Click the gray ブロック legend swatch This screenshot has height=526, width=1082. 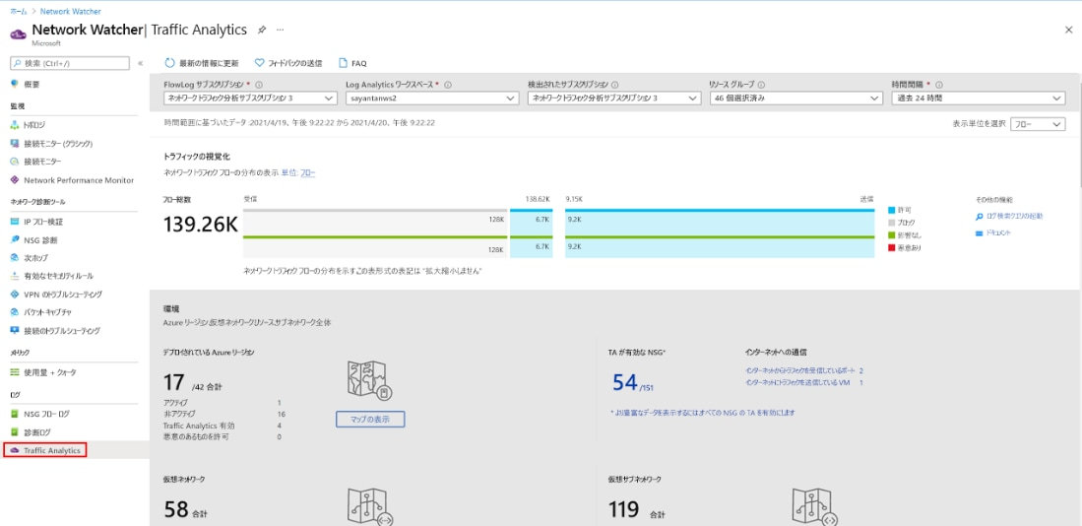coord(892,223)
